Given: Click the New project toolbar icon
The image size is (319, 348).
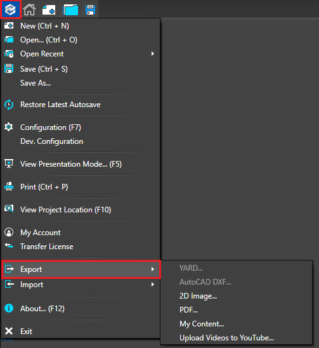Looking at the screenshot, I should (49, 10).
